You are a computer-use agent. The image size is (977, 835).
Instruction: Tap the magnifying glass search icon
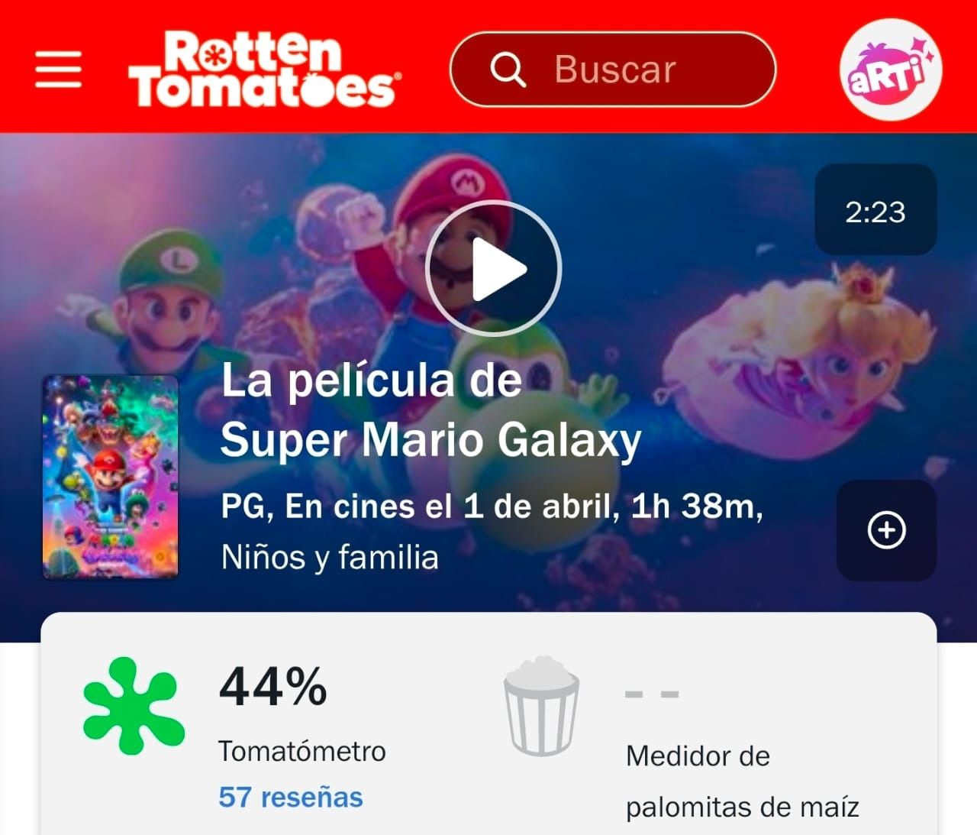click(x=508, y=70)
